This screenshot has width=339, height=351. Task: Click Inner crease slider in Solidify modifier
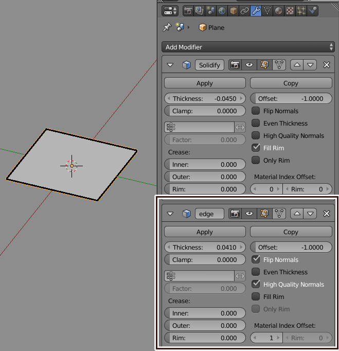(205, 165)
